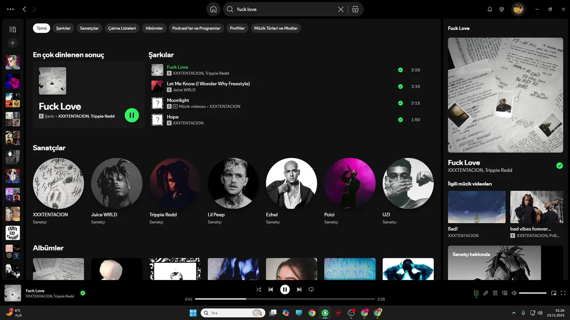The image size is (570, 320).
Task: Go forward with the right arrow
Action: click(x=35, y=9)
